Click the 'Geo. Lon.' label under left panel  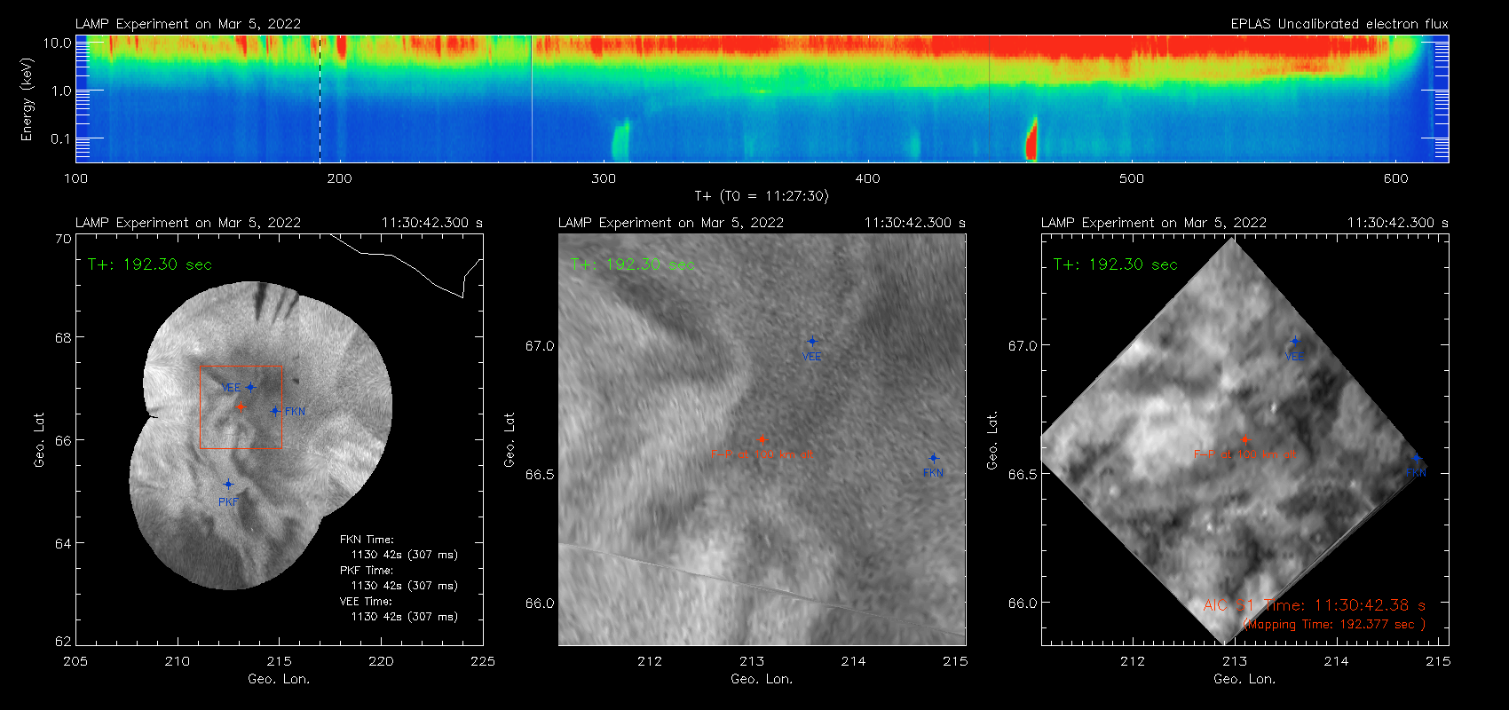point(279,679)
